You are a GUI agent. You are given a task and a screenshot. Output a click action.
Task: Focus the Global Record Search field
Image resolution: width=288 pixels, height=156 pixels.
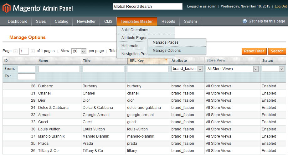point(148,7)
